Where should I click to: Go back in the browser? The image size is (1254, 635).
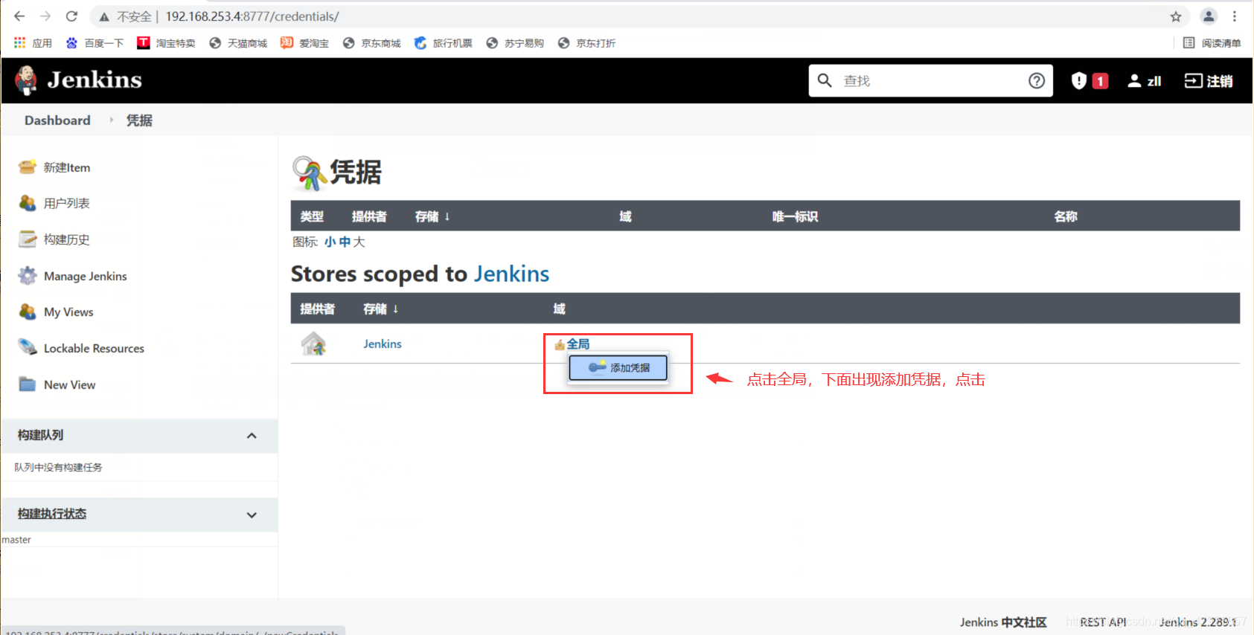tap(19, 16)
